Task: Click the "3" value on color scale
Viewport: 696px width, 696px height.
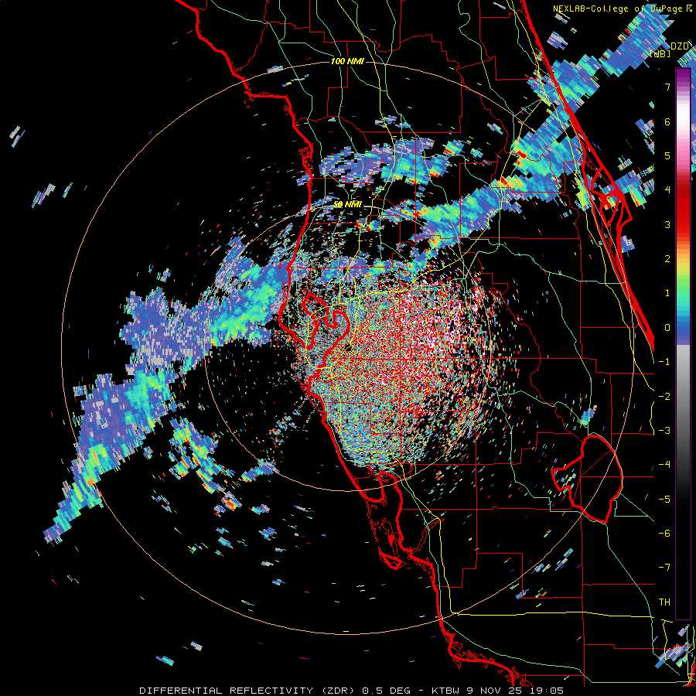Action: tap(667, 224)
